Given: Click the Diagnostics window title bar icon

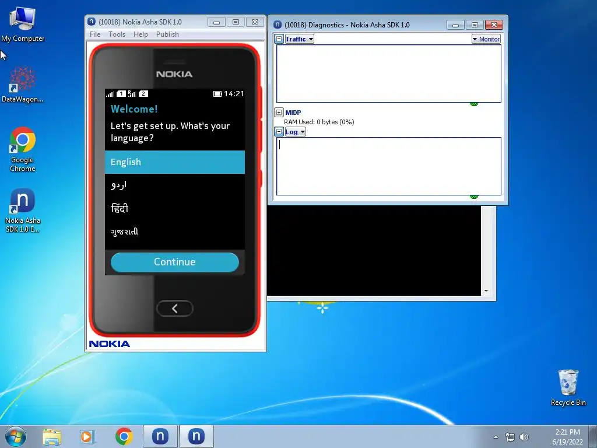Looking at the screenshot, I should coord(278,24).
